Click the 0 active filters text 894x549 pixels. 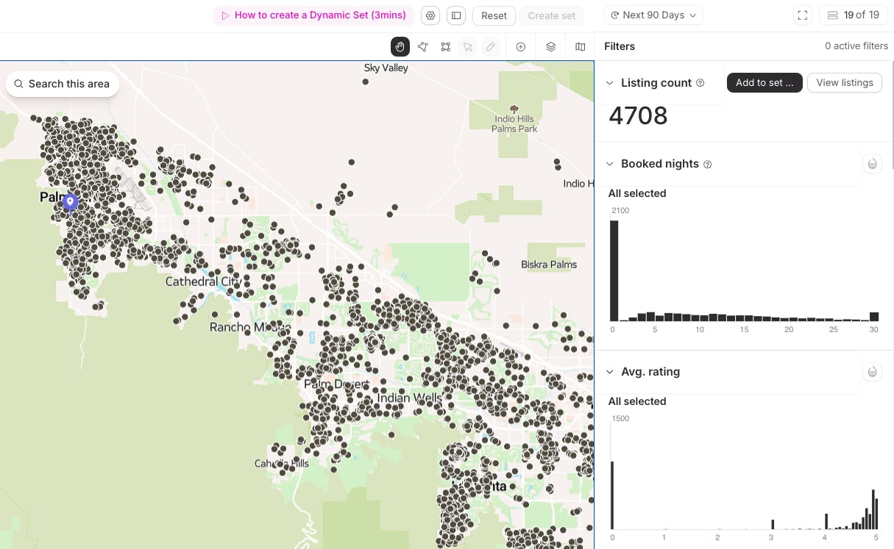point(856,46)
